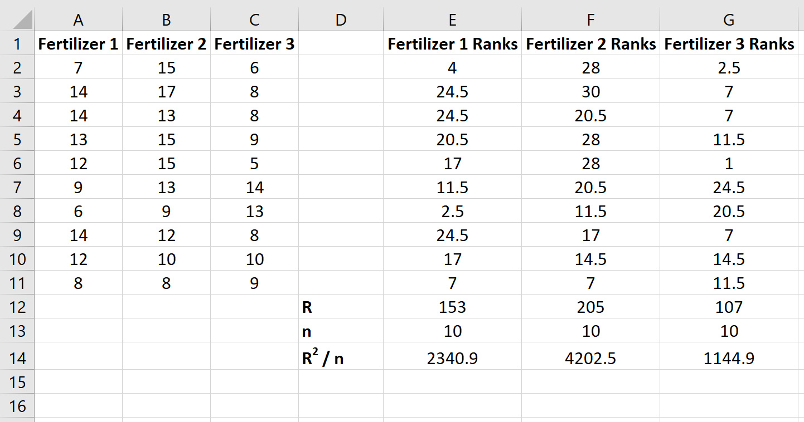Click the 'Fertilizer 1 Ranks' cell
The height and width of the screenshot is (422, 804).
tap(453, 43)
